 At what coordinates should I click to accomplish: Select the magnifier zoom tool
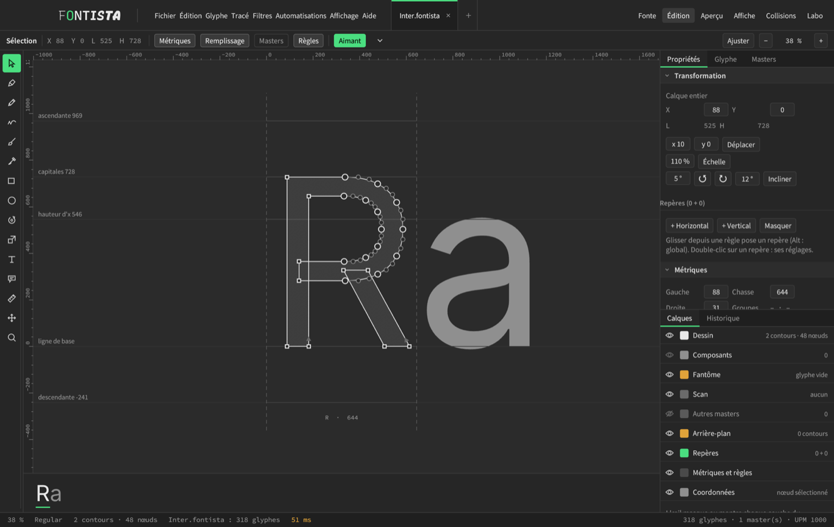point(11,338)
